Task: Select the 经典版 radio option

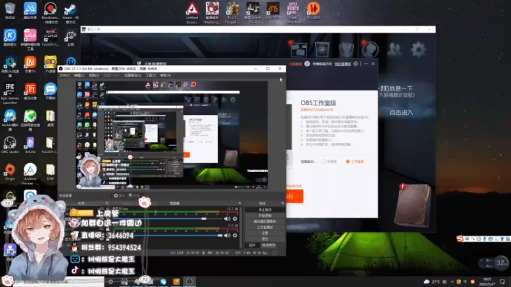Action: coord(330,162)
